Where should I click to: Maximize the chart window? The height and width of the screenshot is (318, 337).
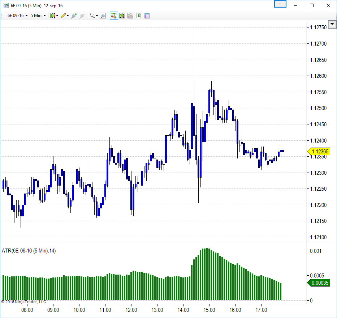coord(312,5)
